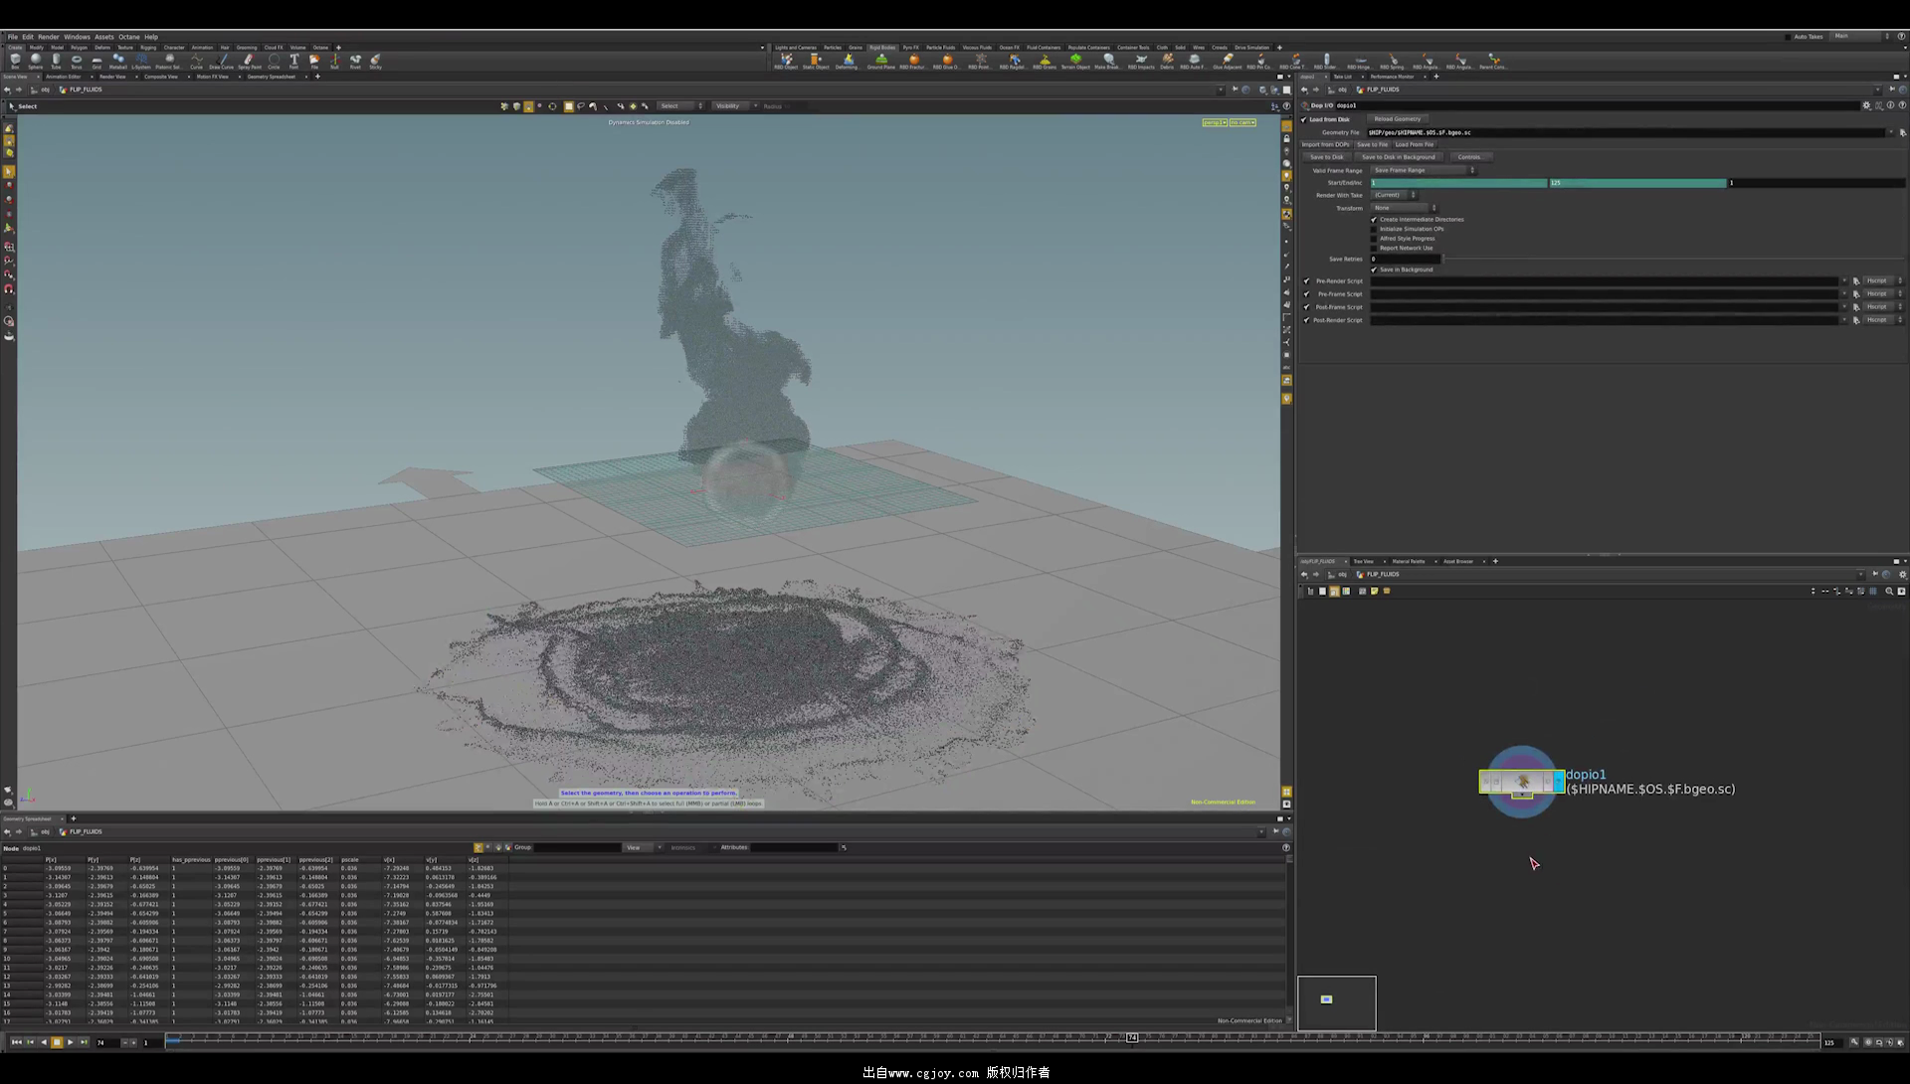Select the L-System shelf tool

(141, 61)
